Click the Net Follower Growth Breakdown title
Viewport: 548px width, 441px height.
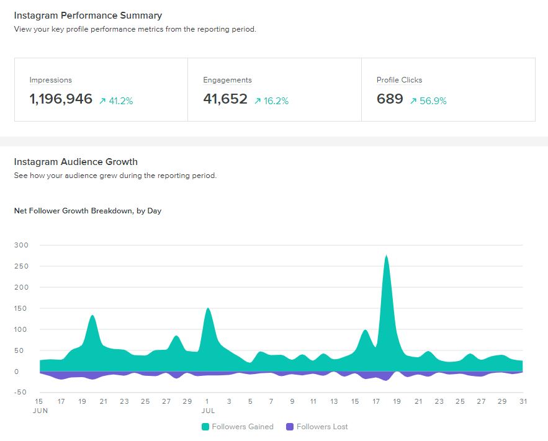click(x=88, y=211)
